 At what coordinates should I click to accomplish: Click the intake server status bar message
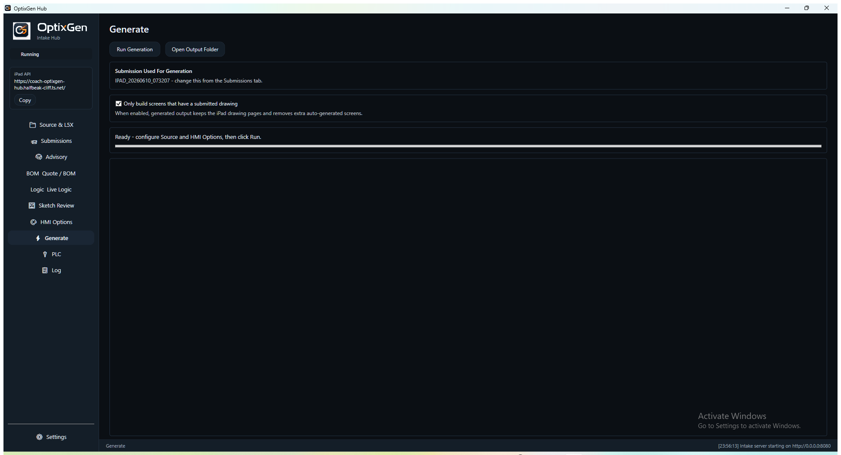(774, 446)
